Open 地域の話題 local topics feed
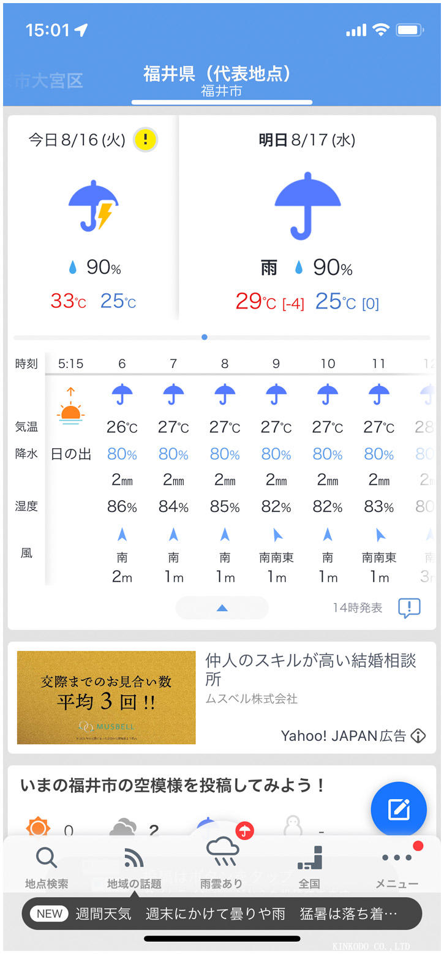 click(x=134, y=868)
